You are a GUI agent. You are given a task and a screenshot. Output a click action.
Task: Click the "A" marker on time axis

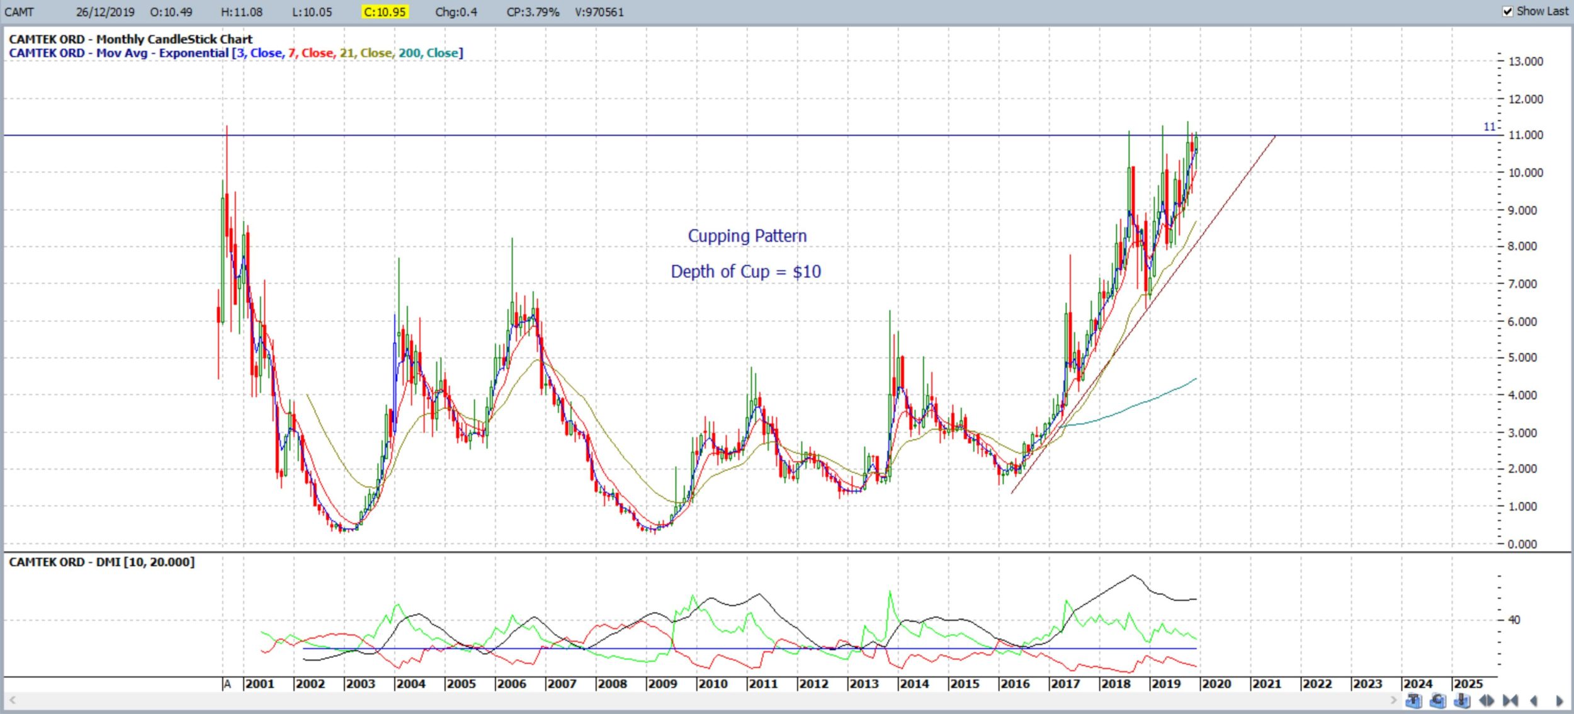(x=228, y=684)
